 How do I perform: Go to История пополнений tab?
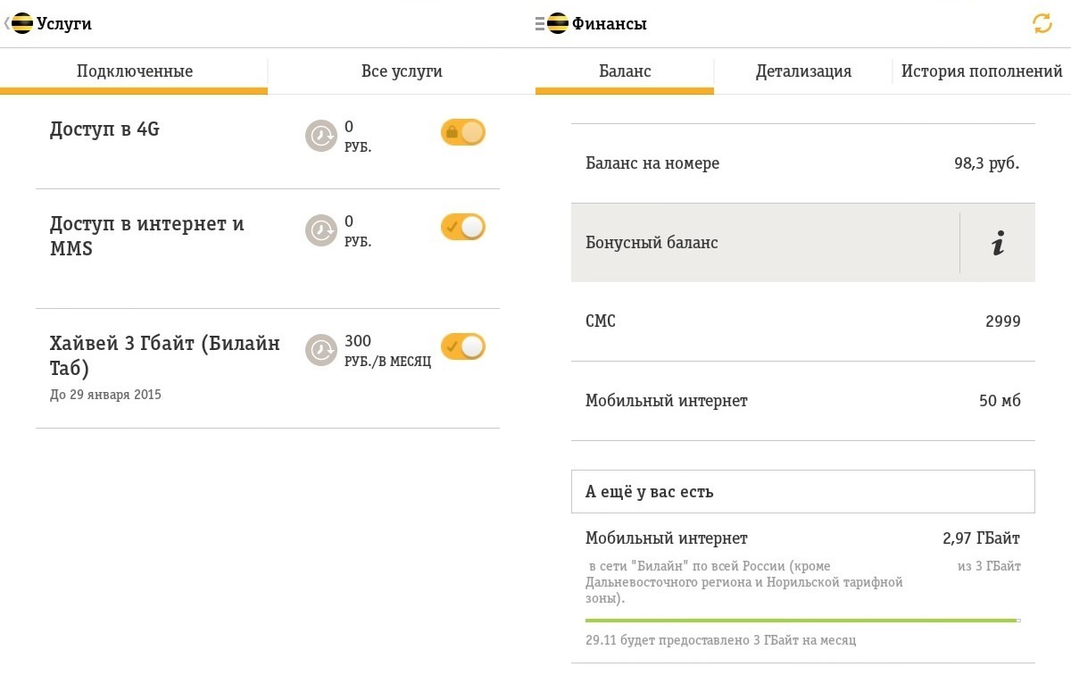click(x=982, y=71)
